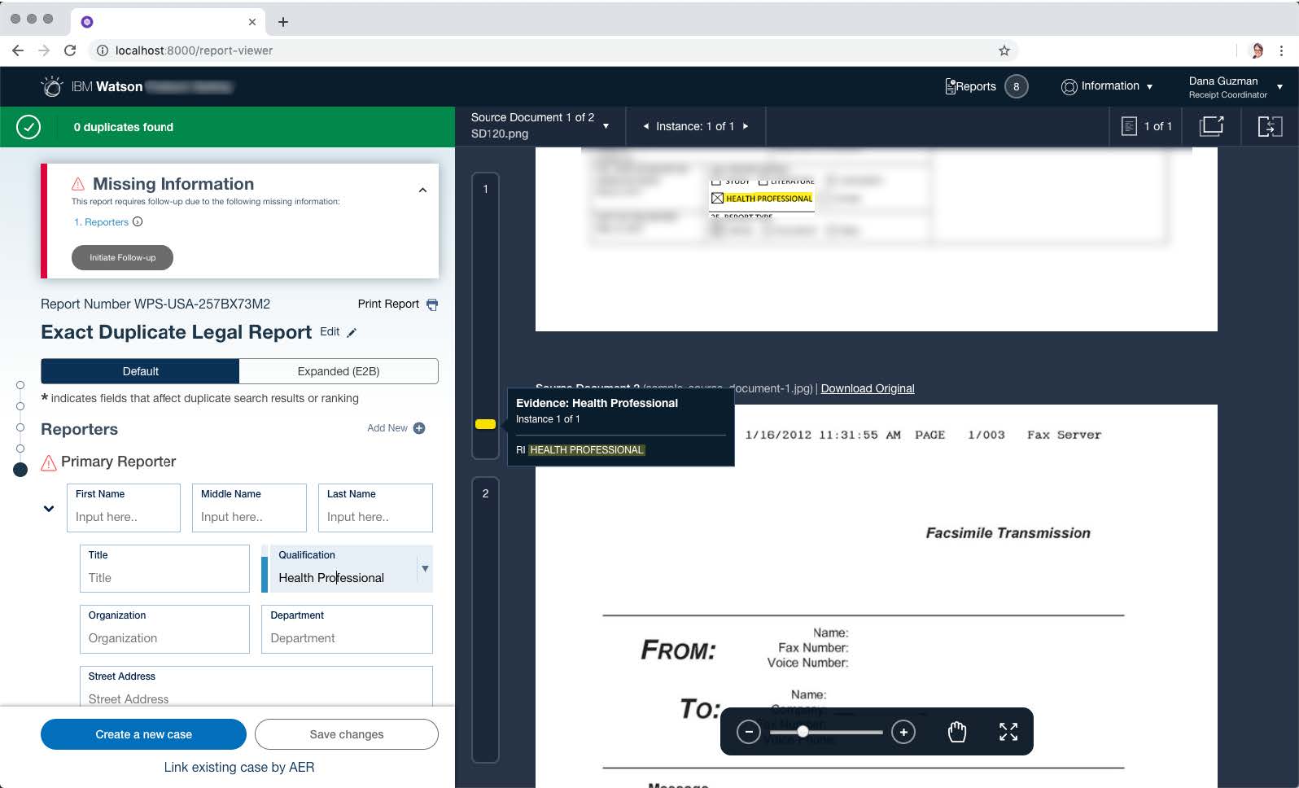Viewport: 1299px width, 788px height.
Task: Click the zoom out minus icon
Action: 748,732
